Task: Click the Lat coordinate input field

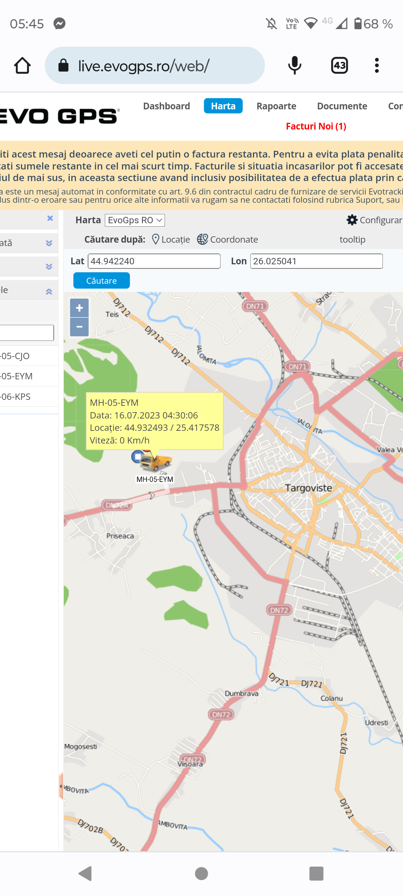Action: (x=154, y=261)
